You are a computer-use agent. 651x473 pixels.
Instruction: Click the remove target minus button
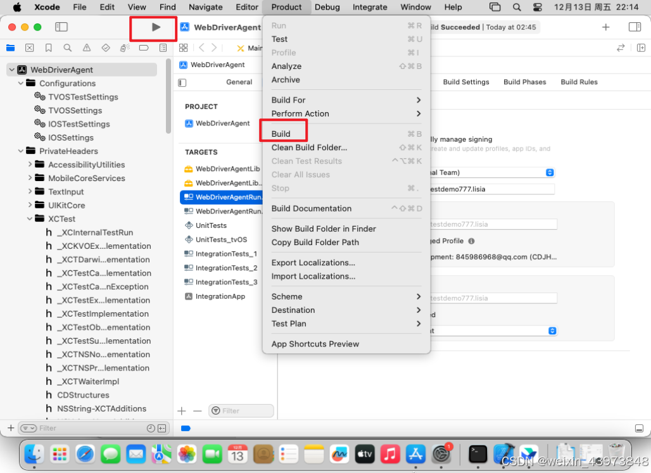tap(198, 411)
